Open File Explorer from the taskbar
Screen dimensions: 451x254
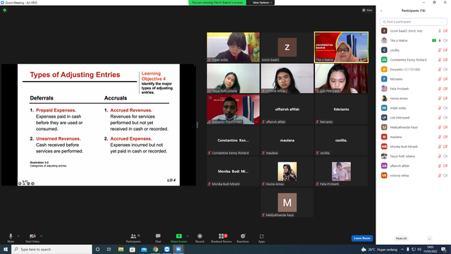coord(121,249)
